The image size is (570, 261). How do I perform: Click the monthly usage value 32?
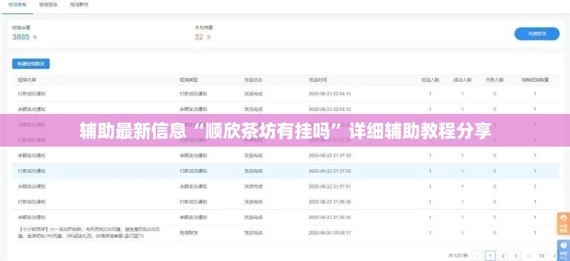coord(199,37)
